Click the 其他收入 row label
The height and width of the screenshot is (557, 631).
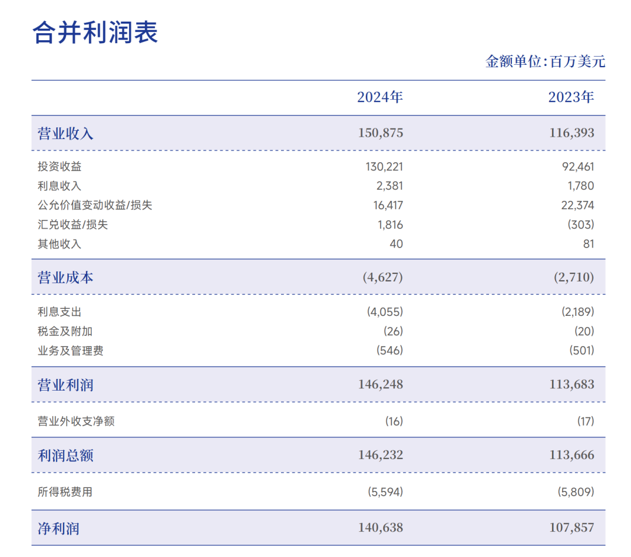(60, 243)
